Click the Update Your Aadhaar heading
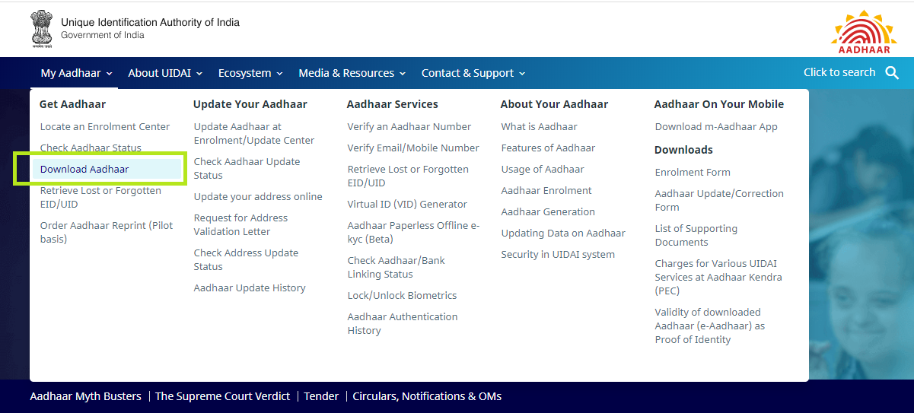 click(250, 104)
